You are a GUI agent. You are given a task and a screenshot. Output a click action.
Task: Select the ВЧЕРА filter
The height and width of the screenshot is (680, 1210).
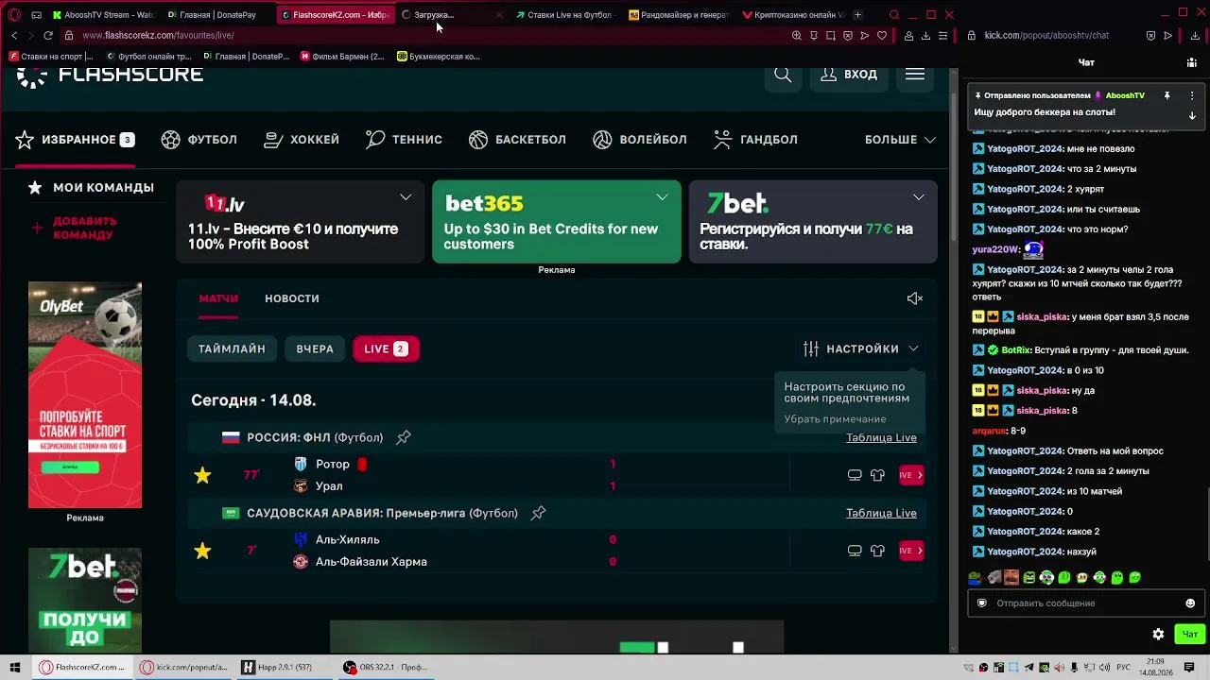(315, 348)
